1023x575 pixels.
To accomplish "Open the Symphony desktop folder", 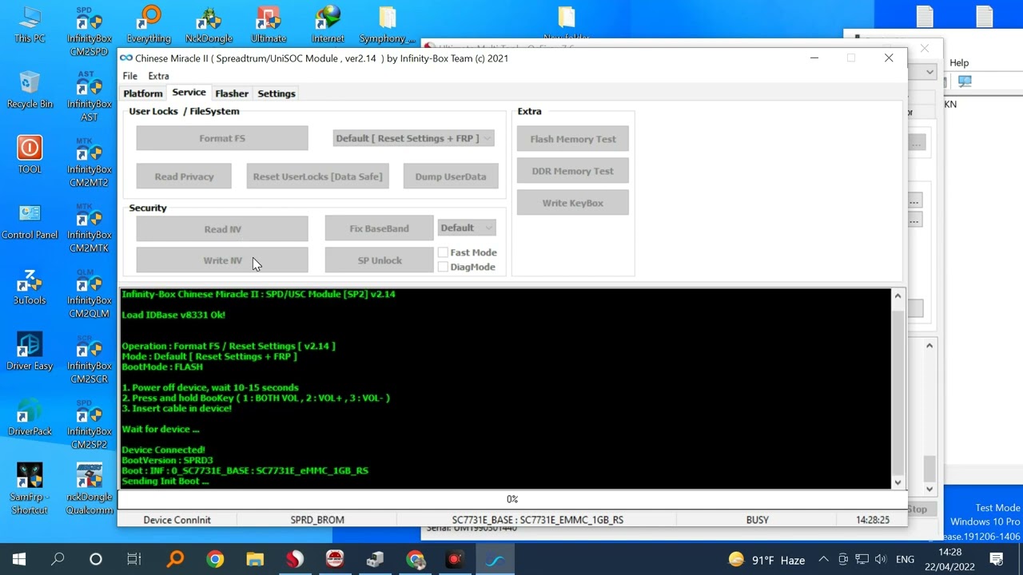I will [388, 24].
